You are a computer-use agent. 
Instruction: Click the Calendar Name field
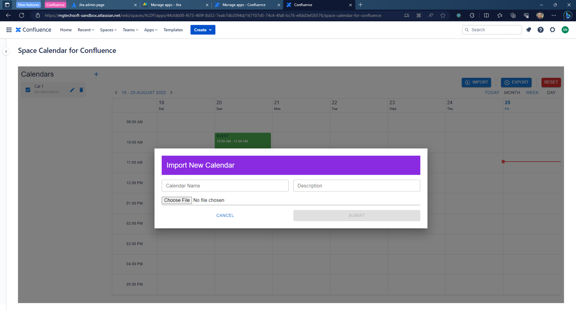click(x=225, y=186)
